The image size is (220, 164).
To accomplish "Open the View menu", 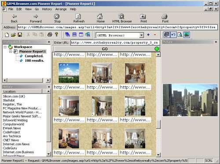I will click(28, 9).
